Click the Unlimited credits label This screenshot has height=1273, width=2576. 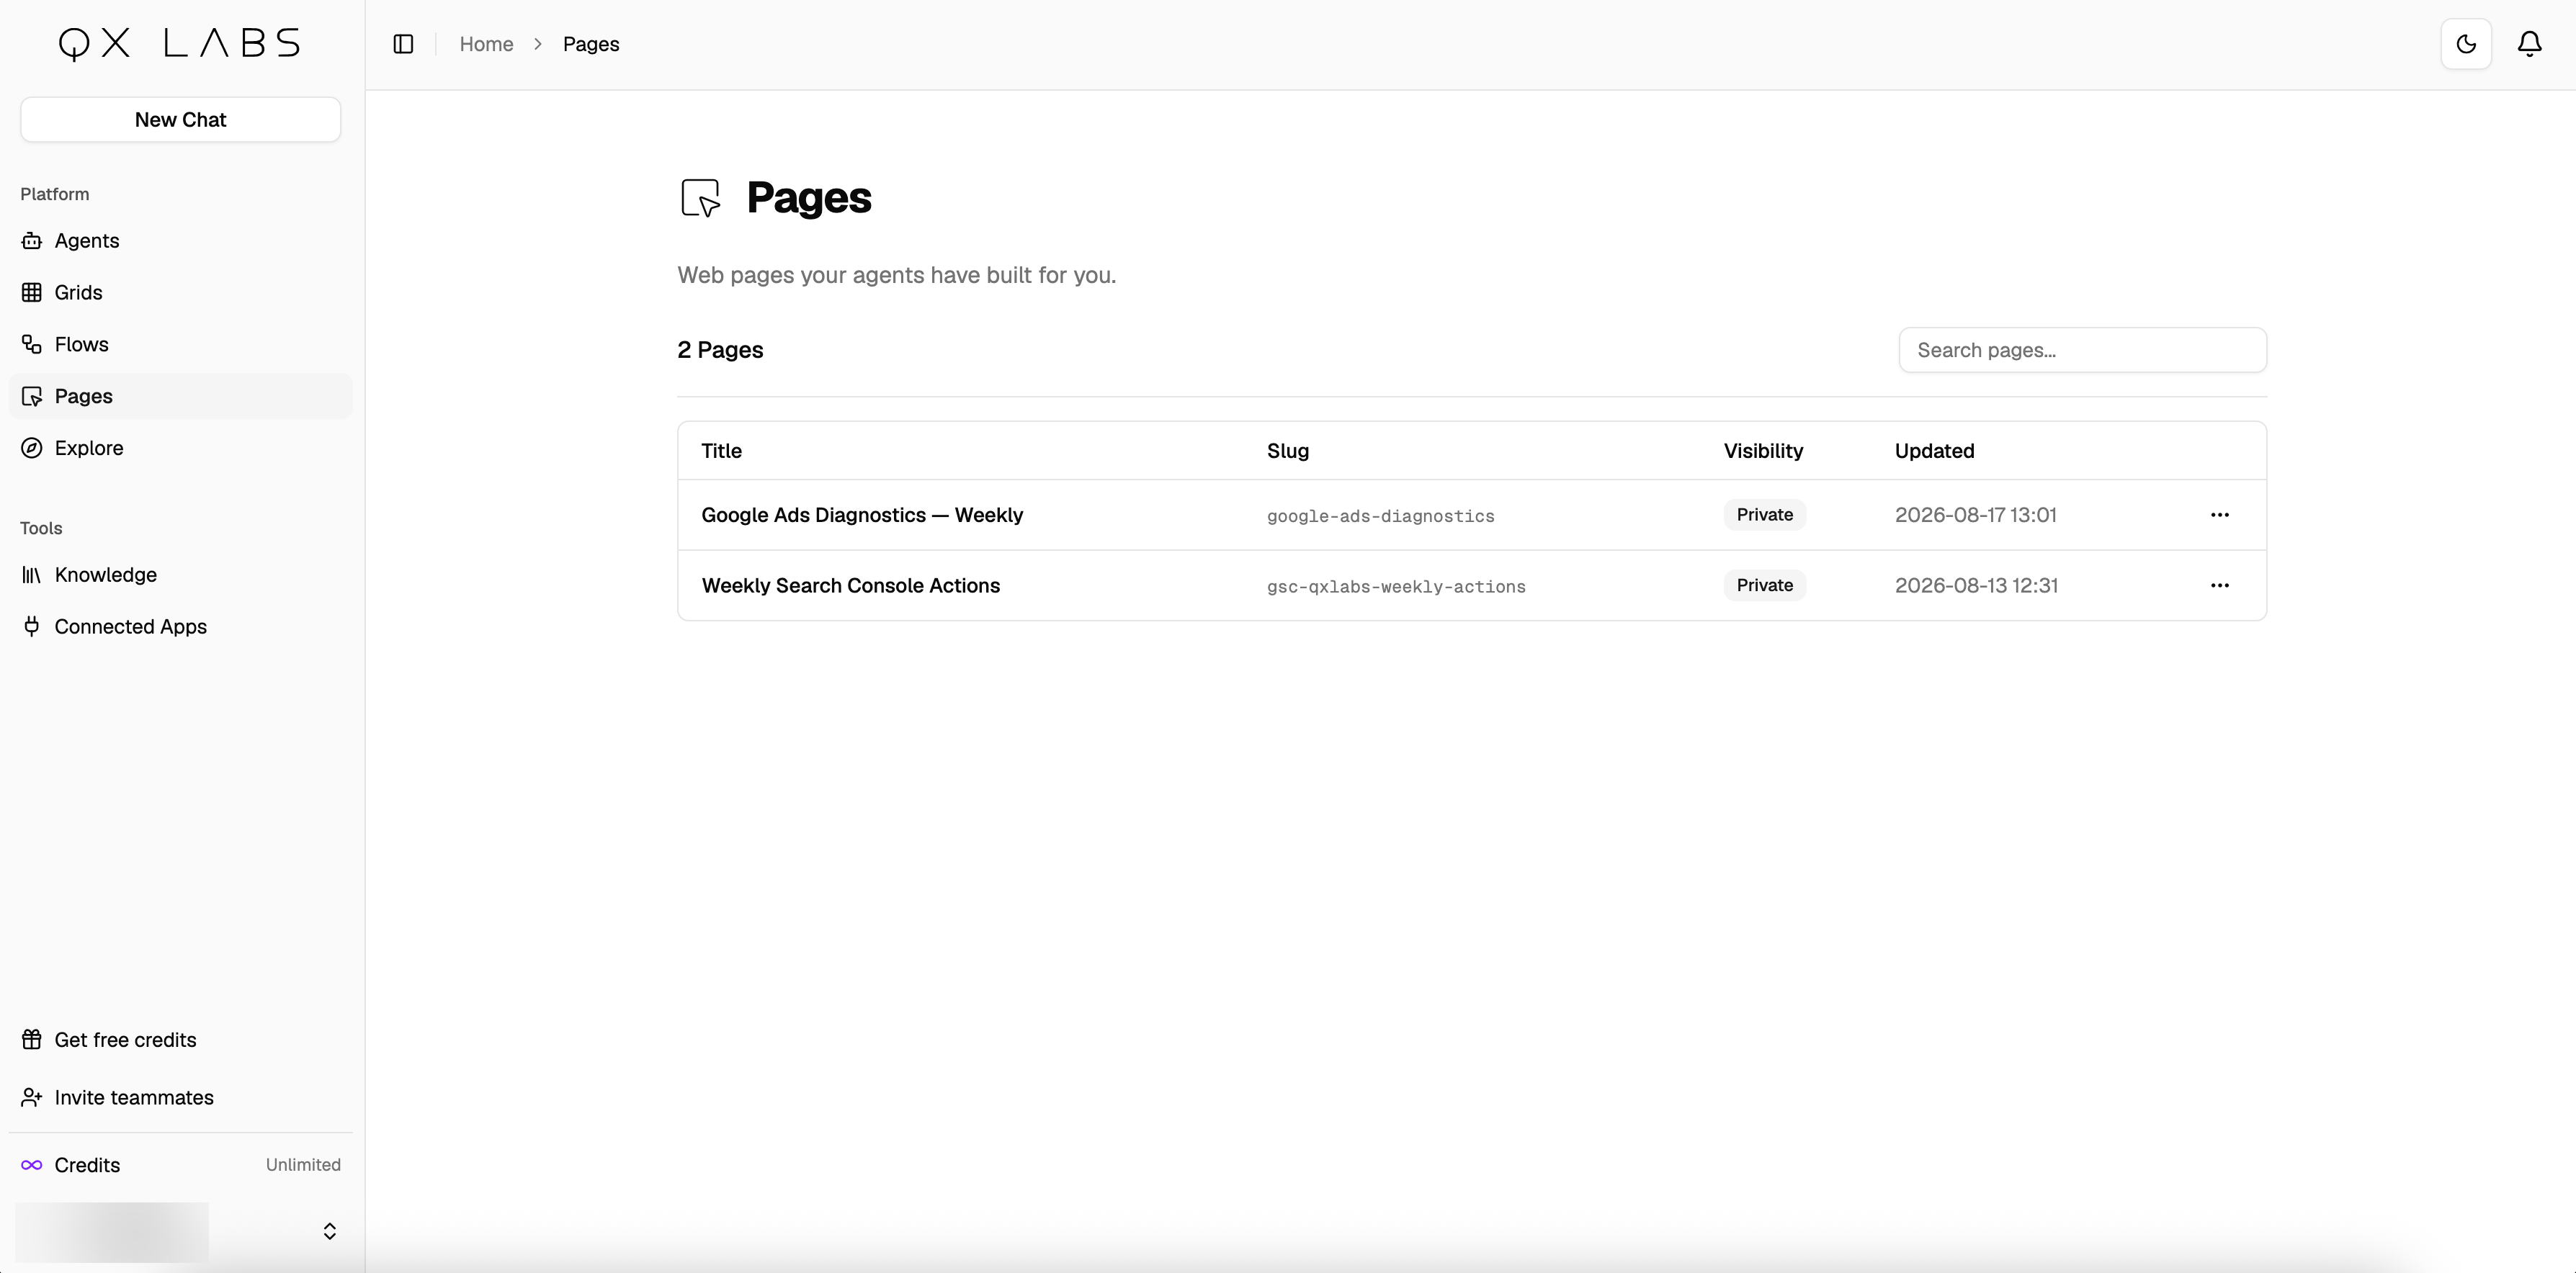pyautogui.click(x=303, y=1165)
